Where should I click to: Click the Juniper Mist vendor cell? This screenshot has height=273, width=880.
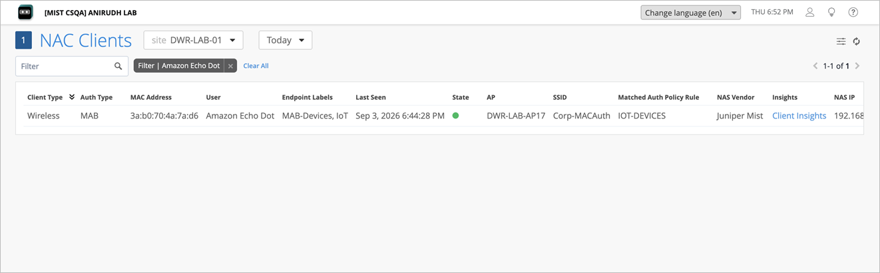click(740, 116)
